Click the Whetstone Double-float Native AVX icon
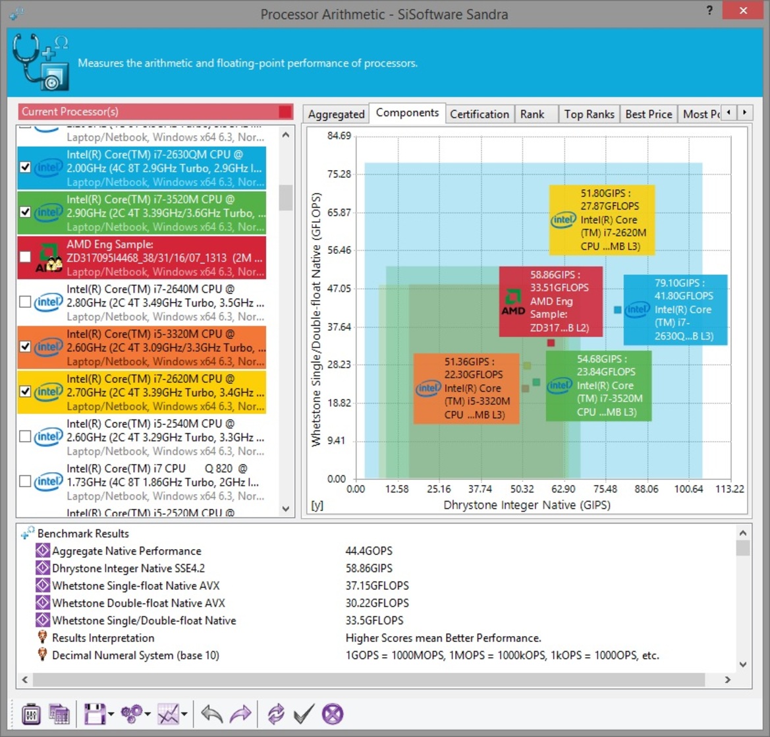Viewport: 770px width, 737px height. (43, 603)
